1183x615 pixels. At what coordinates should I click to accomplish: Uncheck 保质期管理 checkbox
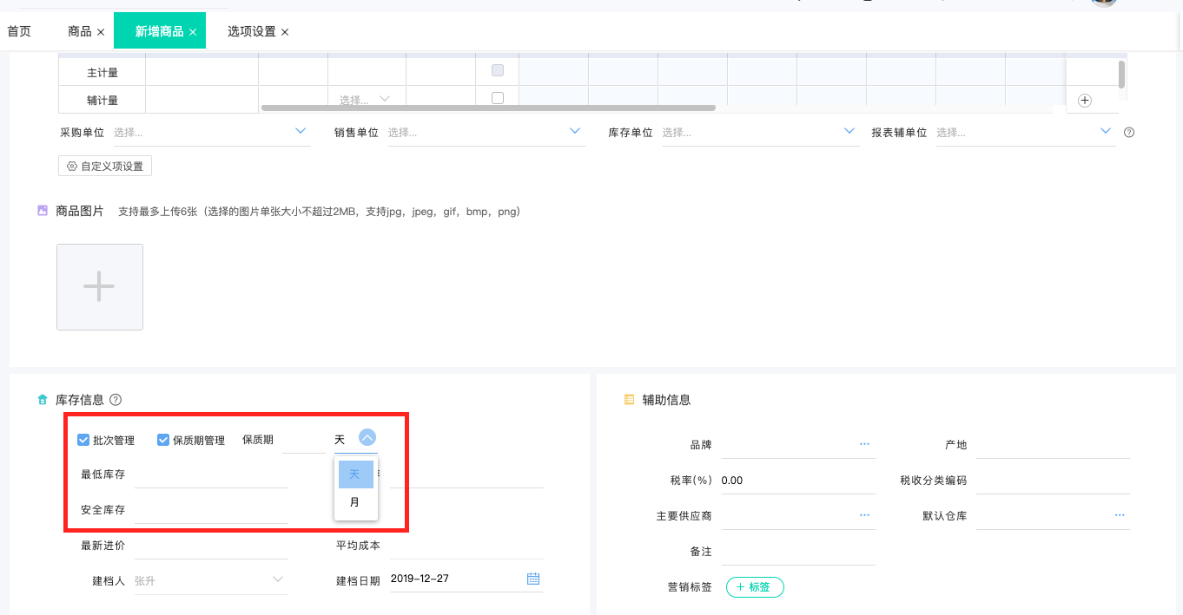(x=163, y=440)
